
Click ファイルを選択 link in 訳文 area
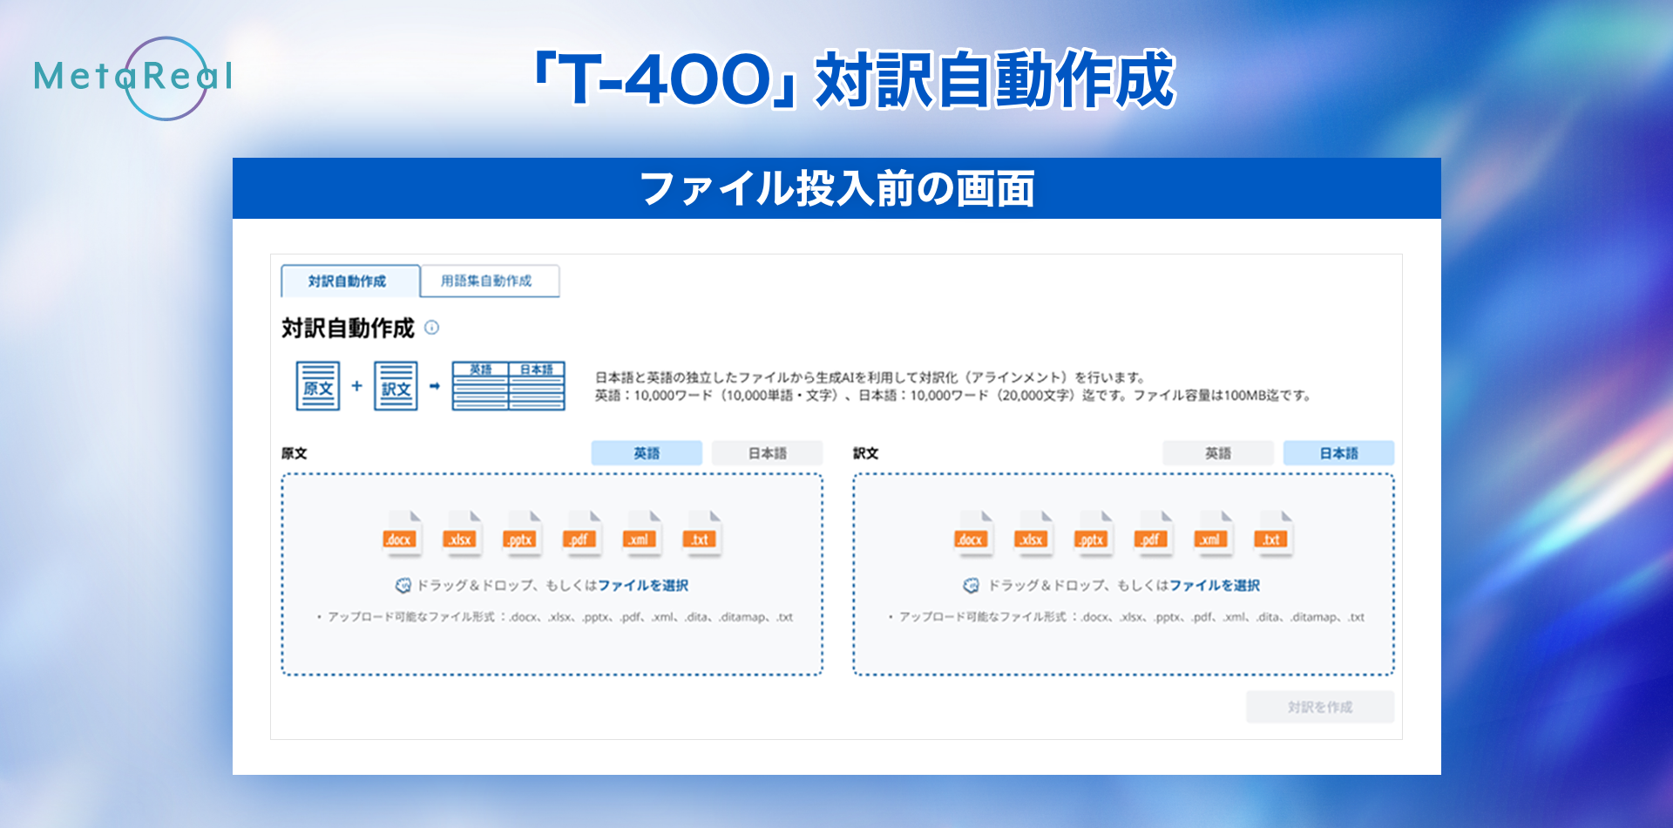pos(1215,586)
